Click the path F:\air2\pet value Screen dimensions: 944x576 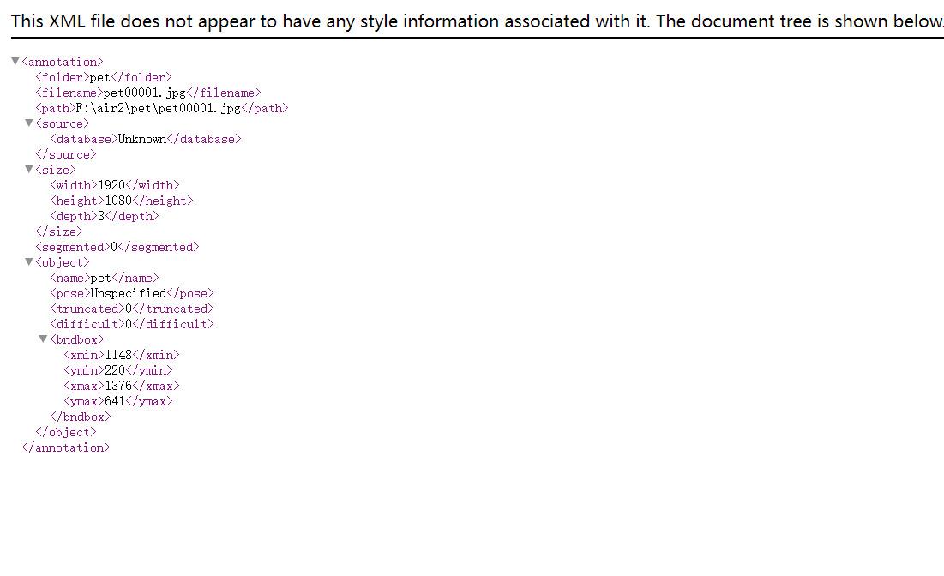pyautogui.click(x=158, y=108)
